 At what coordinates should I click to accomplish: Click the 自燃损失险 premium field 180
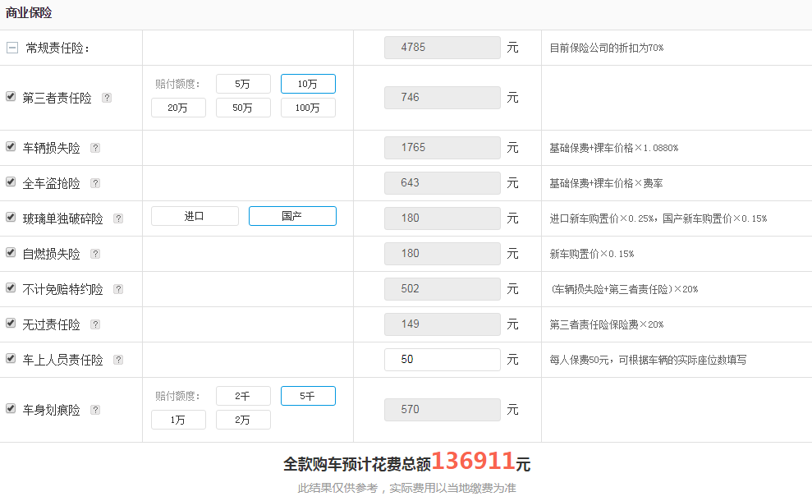click(x=443, y=253)
